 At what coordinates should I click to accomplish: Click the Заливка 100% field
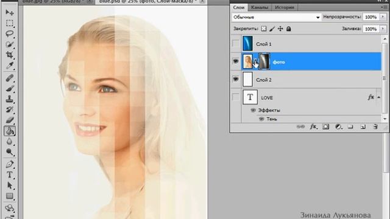click(x=371, y=29)
